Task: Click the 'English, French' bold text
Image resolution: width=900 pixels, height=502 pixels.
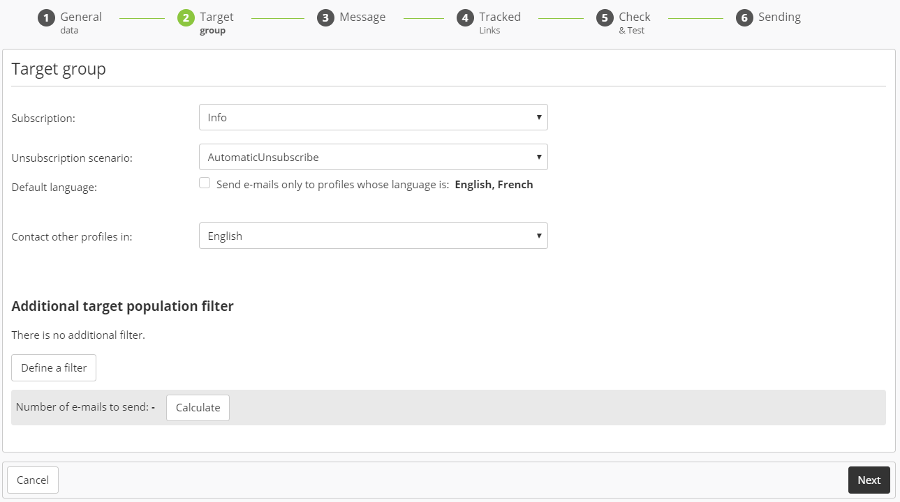Action: (x=494, y=185)
